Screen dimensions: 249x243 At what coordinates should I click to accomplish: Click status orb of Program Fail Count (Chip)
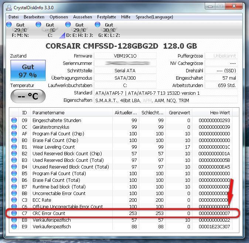[x=14, y=133]
